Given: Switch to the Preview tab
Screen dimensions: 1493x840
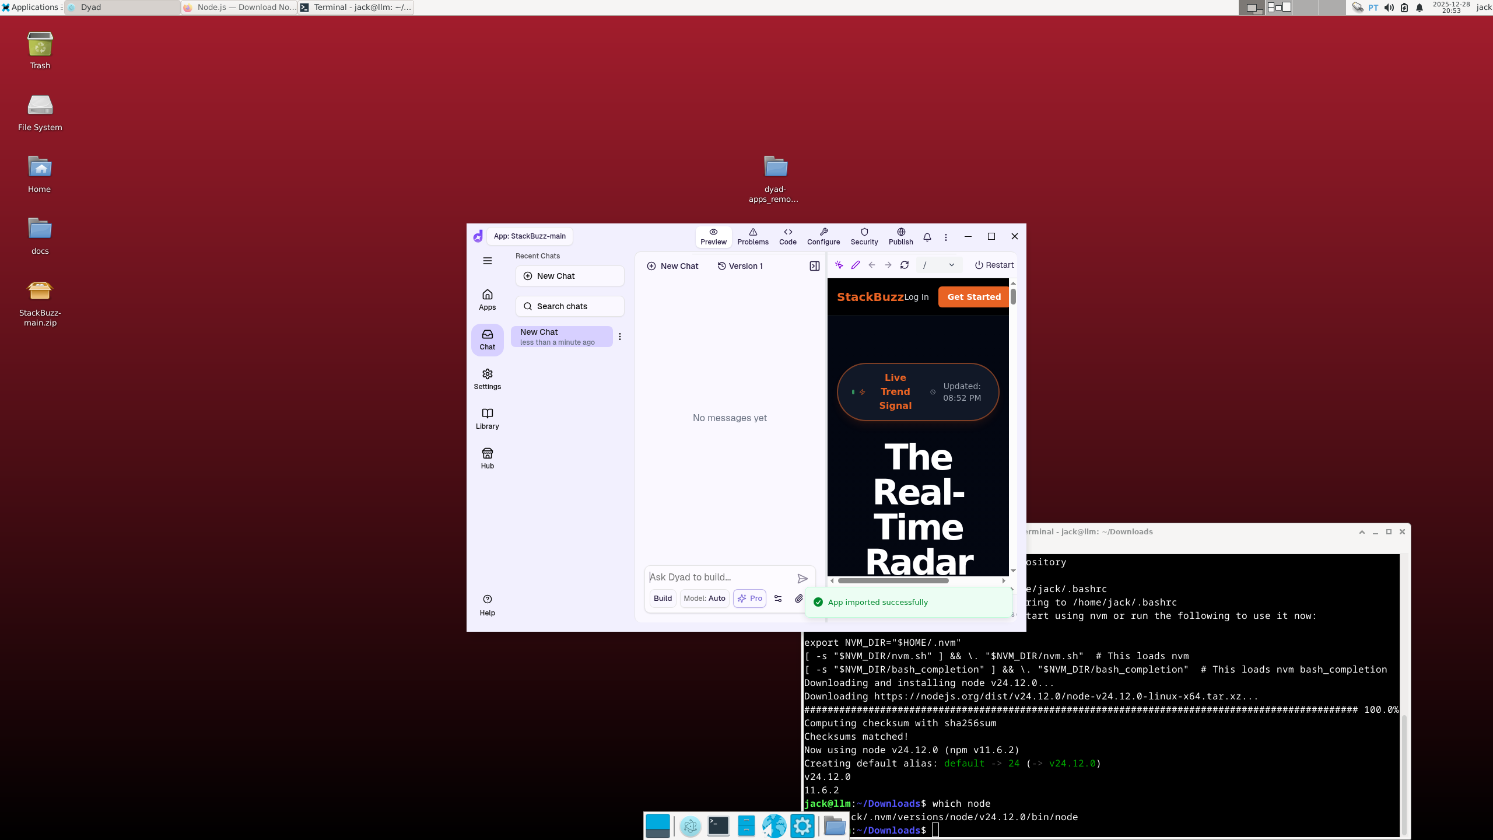Looking at the screenshot, I should (x=713, y=237).
